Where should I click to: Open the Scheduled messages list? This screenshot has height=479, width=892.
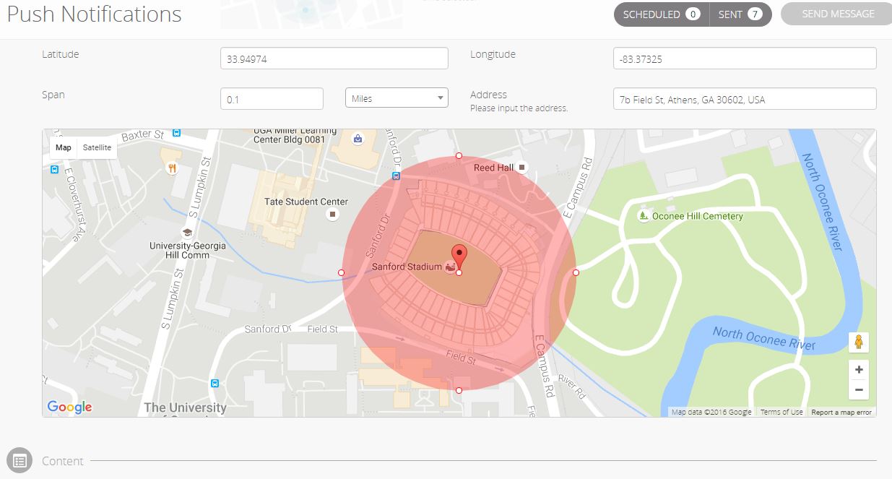(661, 14)
